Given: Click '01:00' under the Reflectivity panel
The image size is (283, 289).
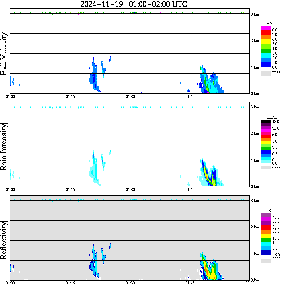Looking at the screenshot, I should coord(10,283).
